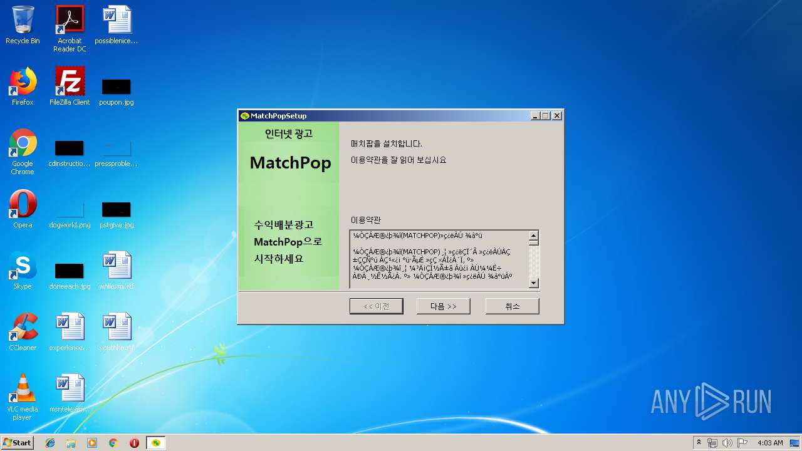Open the network tray icon
The image size is (802, 451).
coord(712,443)
